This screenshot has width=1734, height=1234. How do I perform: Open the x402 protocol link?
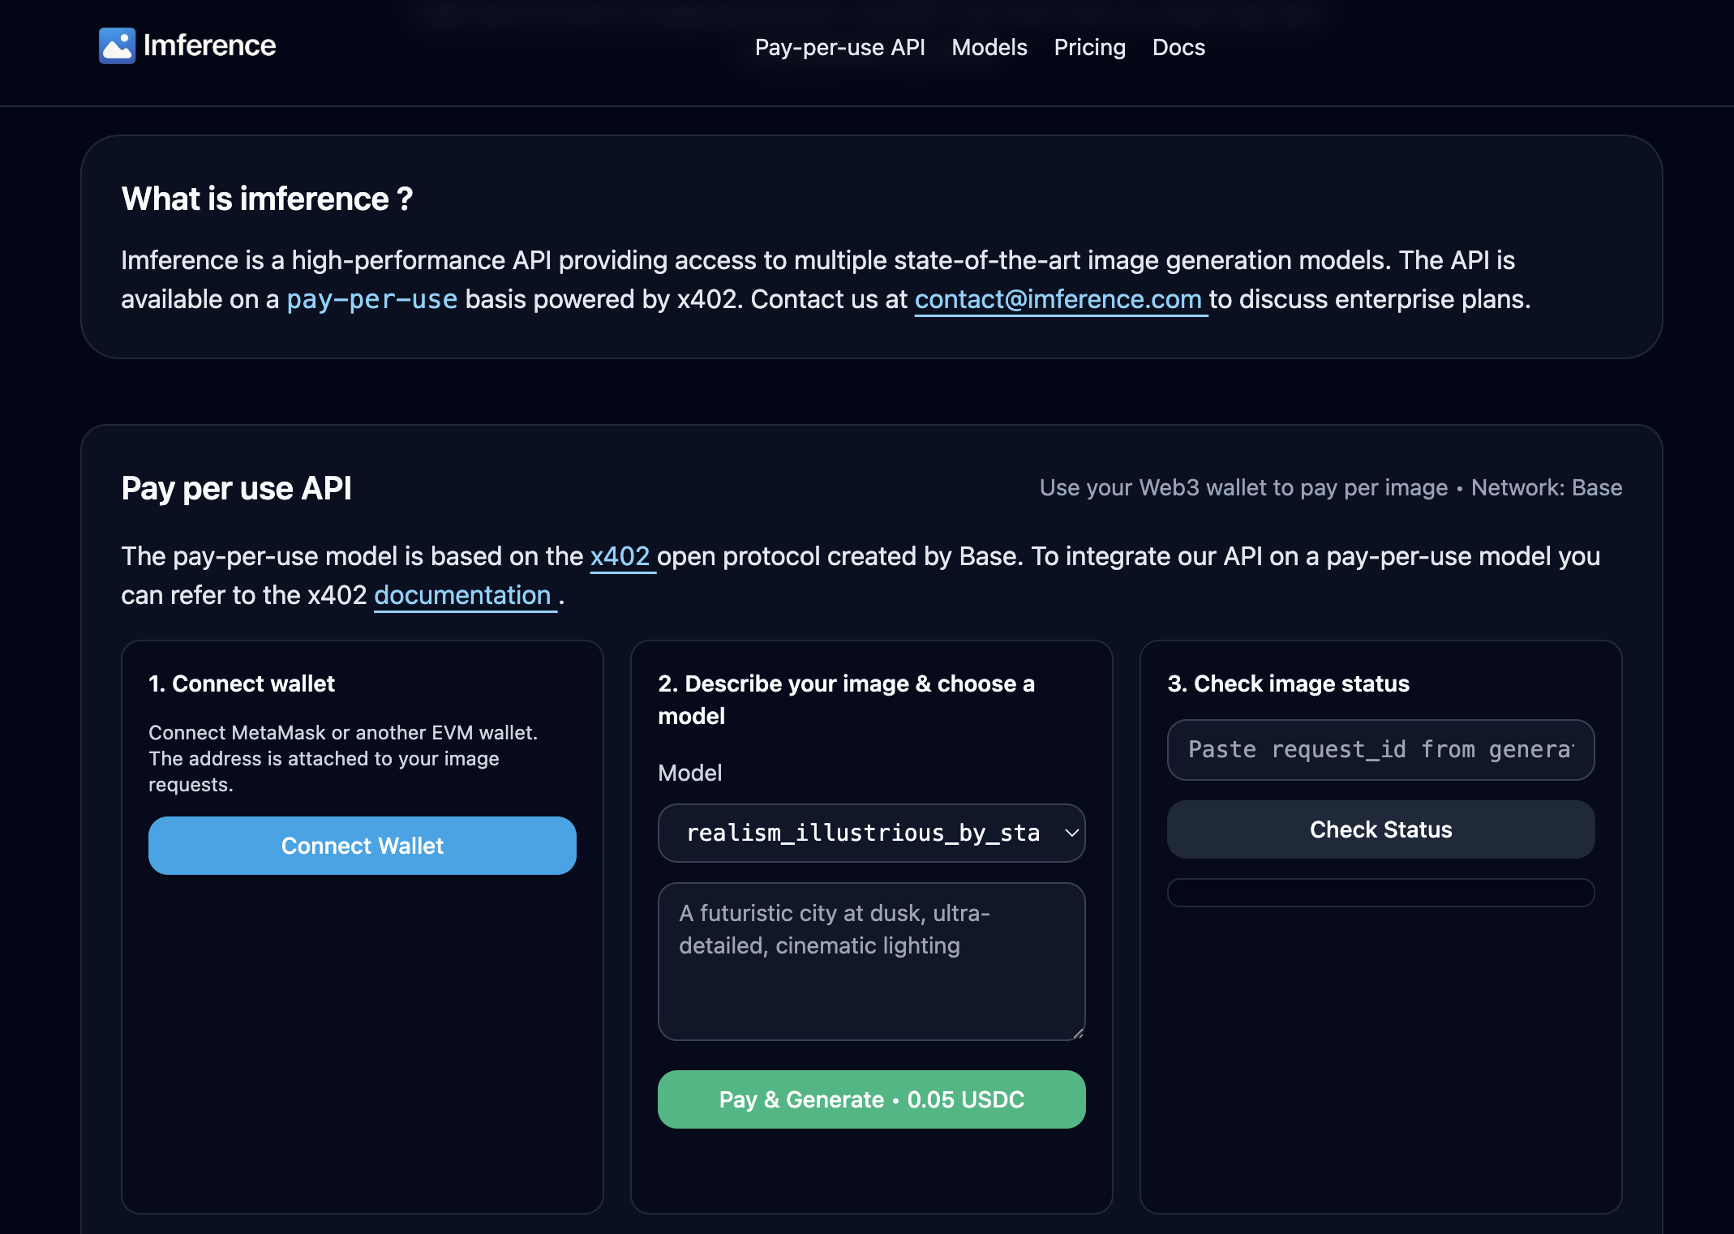[620, 557]
